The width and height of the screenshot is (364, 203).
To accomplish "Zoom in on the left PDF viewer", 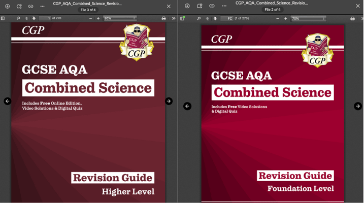I will (98, 18).
